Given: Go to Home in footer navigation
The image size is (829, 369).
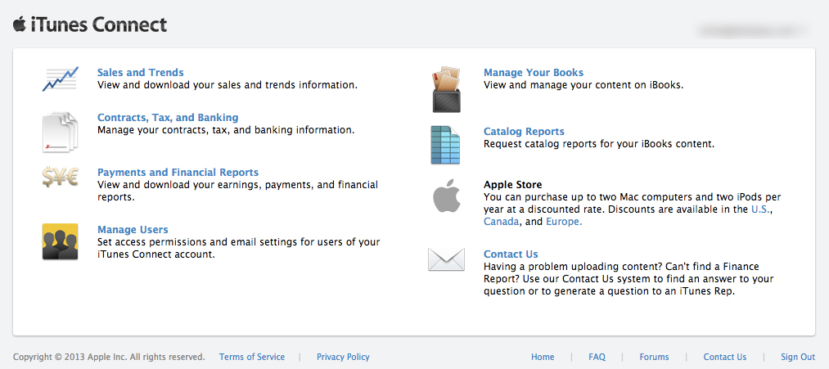Looking at the screenshot, I should click(x=543, y=357).
